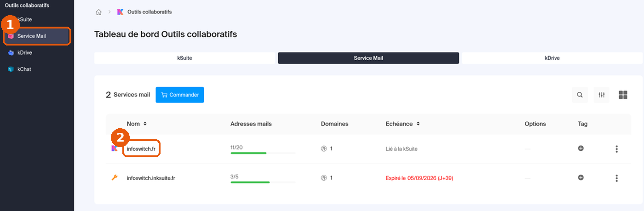
Task: Switch to the kDrive tab
Action: [552, 58]
